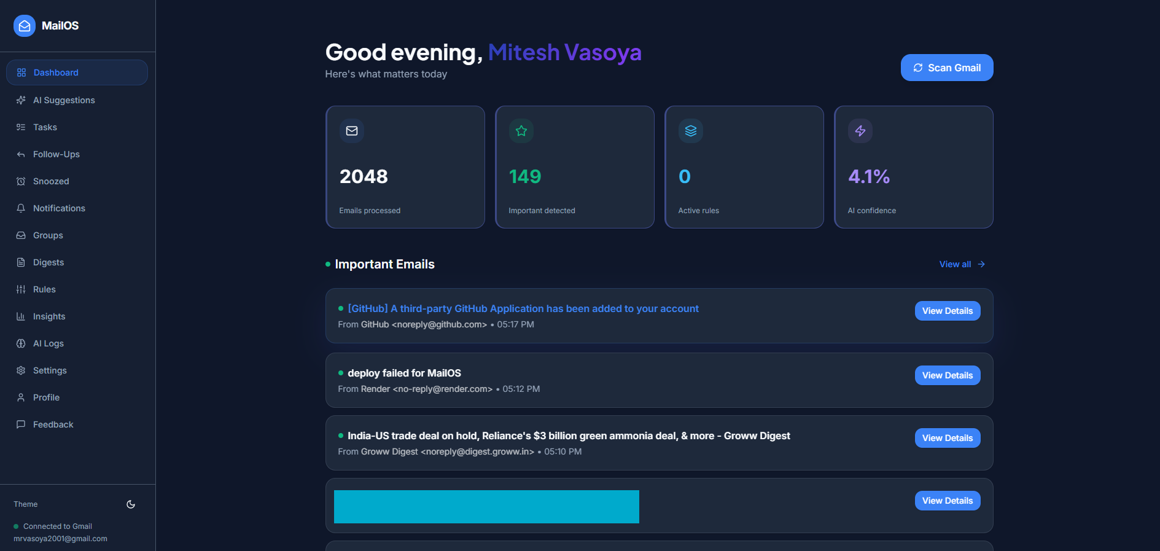Click the lightning icon on AI confidence card

point(860,131)
